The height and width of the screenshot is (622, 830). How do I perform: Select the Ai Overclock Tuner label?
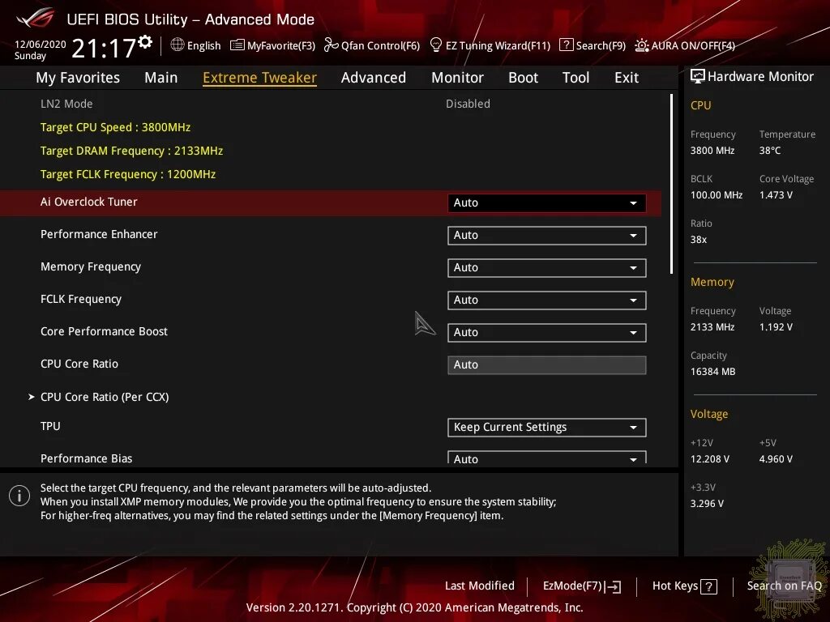(x=89, y=202)
